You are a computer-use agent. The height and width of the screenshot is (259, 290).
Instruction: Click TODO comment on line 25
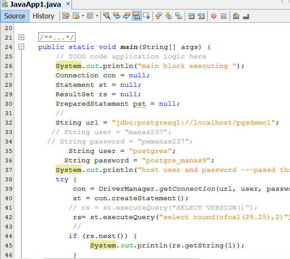[x=131, y=56]
